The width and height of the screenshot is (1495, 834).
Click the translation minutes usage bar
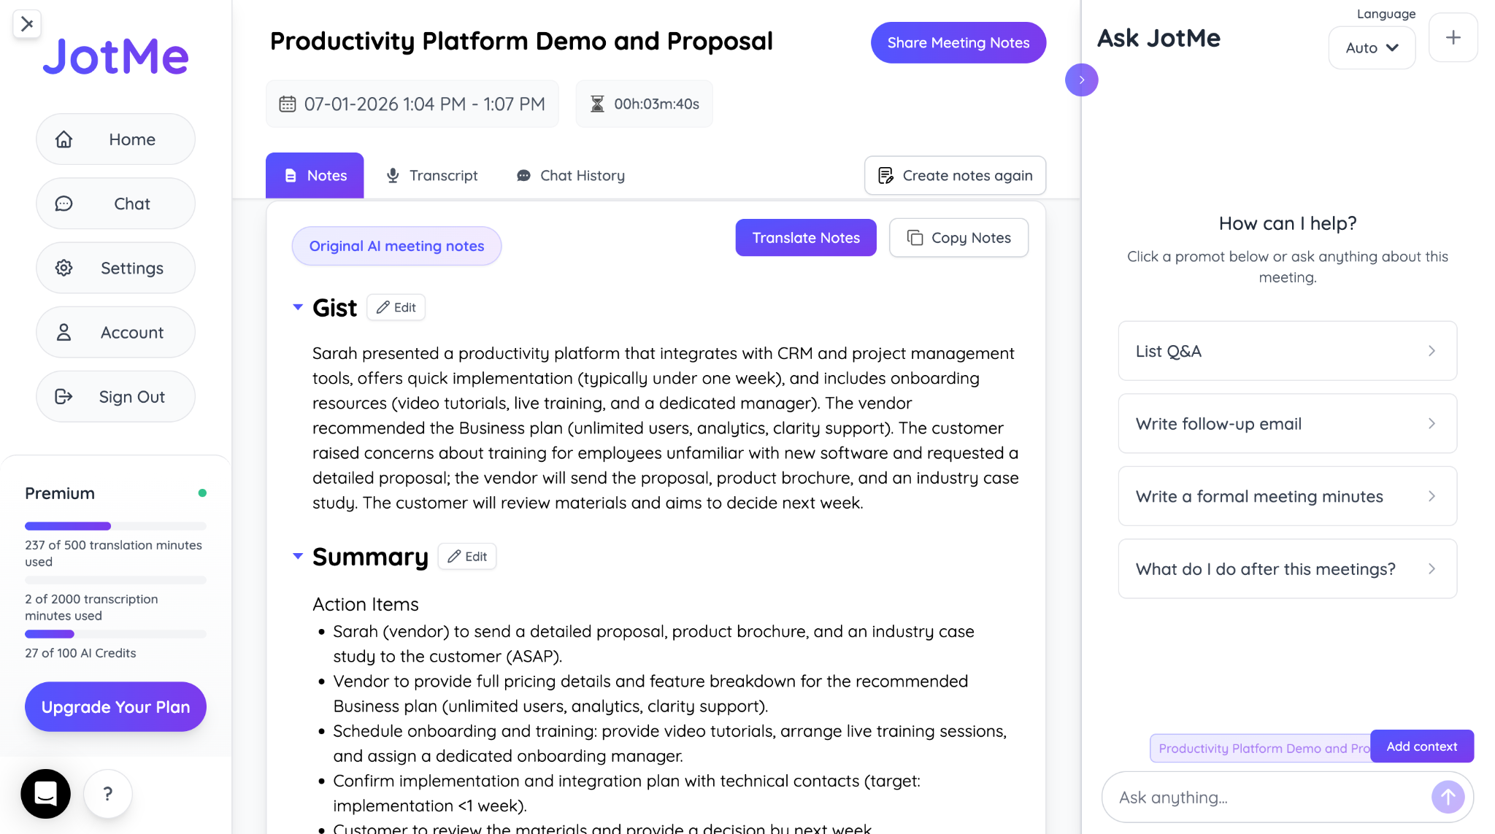click(115, 526)
